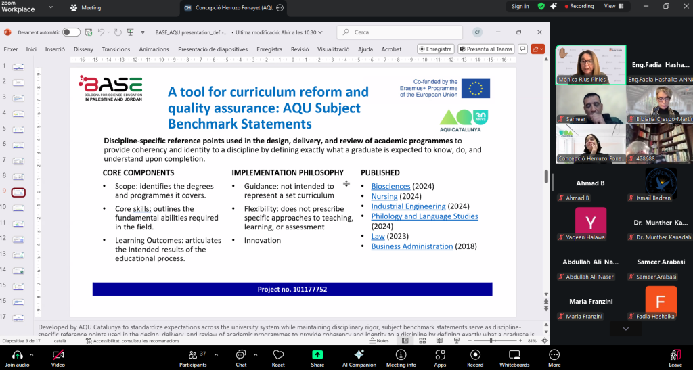
Task: Open the Participants panel
Action: (x=194, y=354)
